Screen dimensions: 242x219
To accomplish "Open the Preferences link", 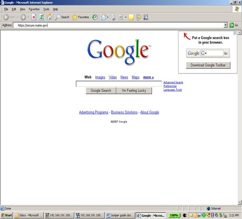I will tap(170, 86).
